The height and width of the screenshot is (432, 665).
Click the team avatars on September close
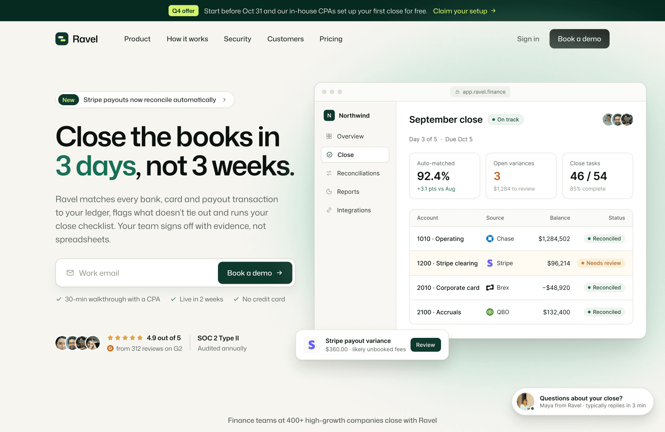618,120
